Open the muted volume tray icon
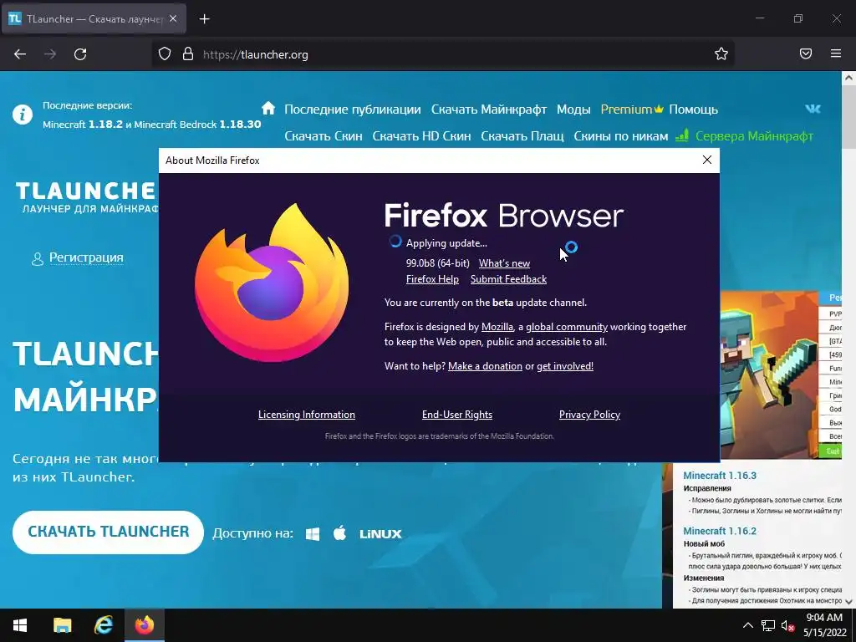This screenshot has height=642, width=856. pos(787,625)
